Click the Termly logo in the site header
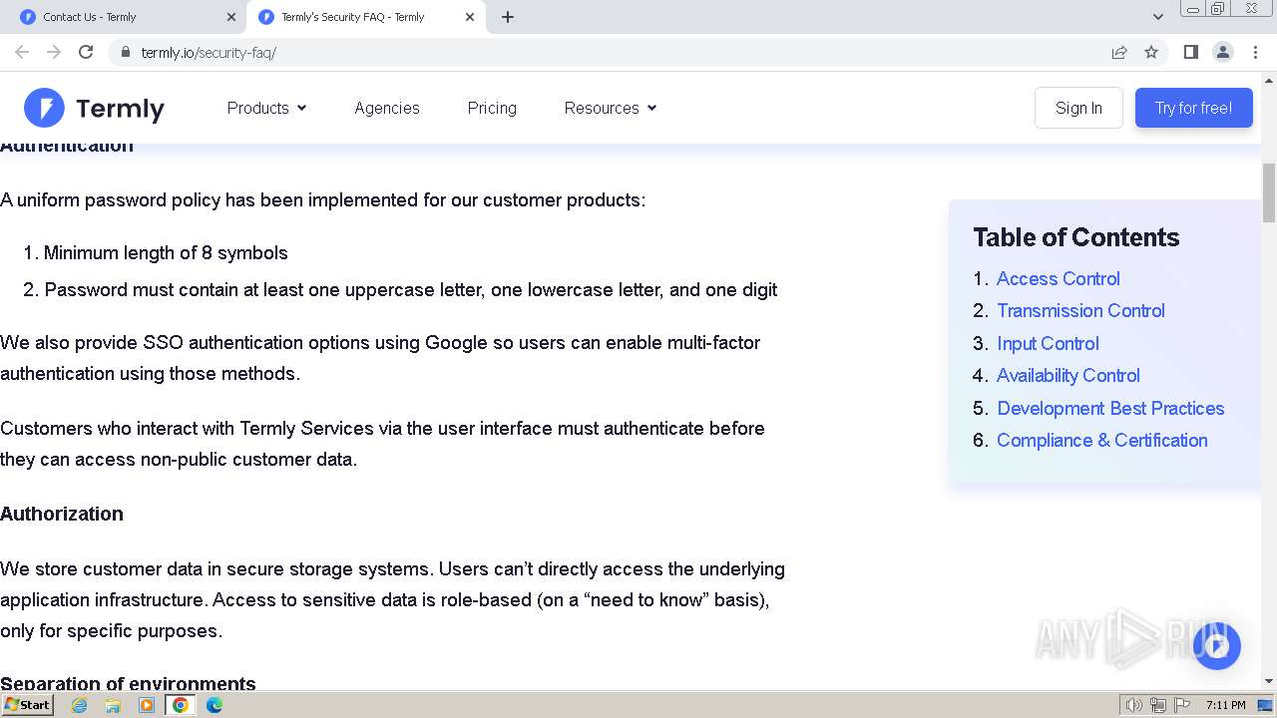1277x718 pixels. pyautogui.click(x=95, y=108)
